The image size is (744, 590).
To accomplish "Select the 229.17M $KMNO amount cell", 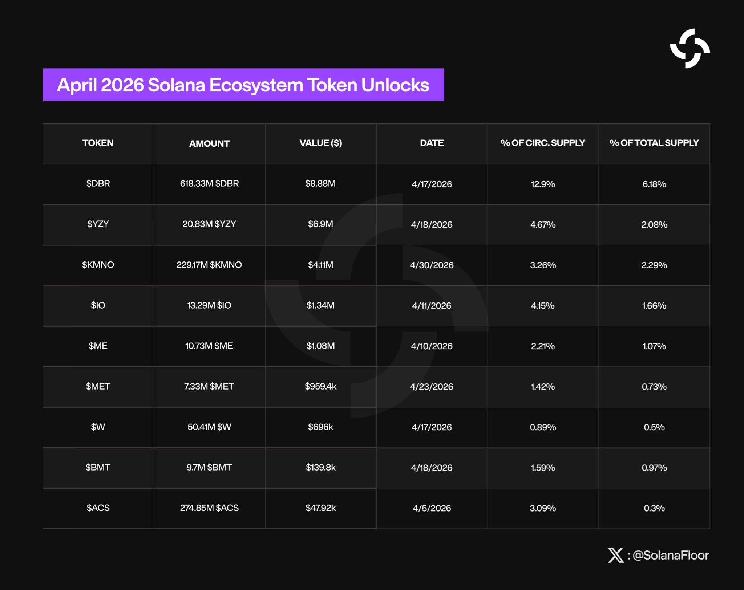I will click(x=209, y=265).
